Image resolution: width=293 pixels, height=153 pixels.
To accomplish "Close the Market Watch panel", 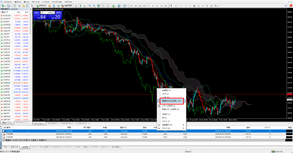I will click(x=31, y=9).
